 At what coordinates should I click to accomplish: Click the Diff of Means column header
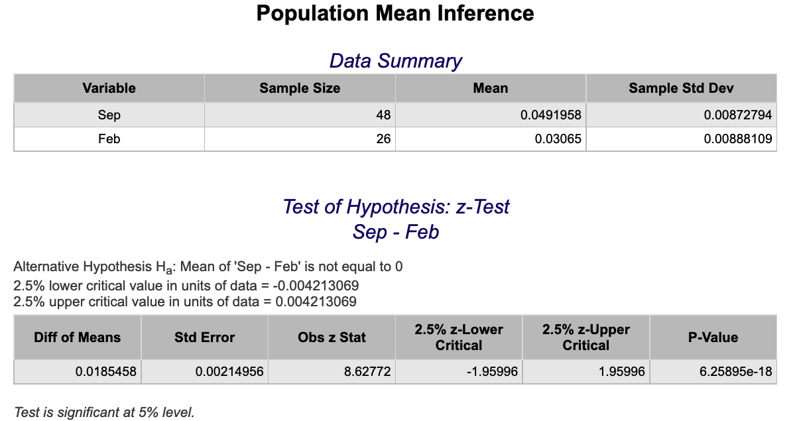coord(78,337)
